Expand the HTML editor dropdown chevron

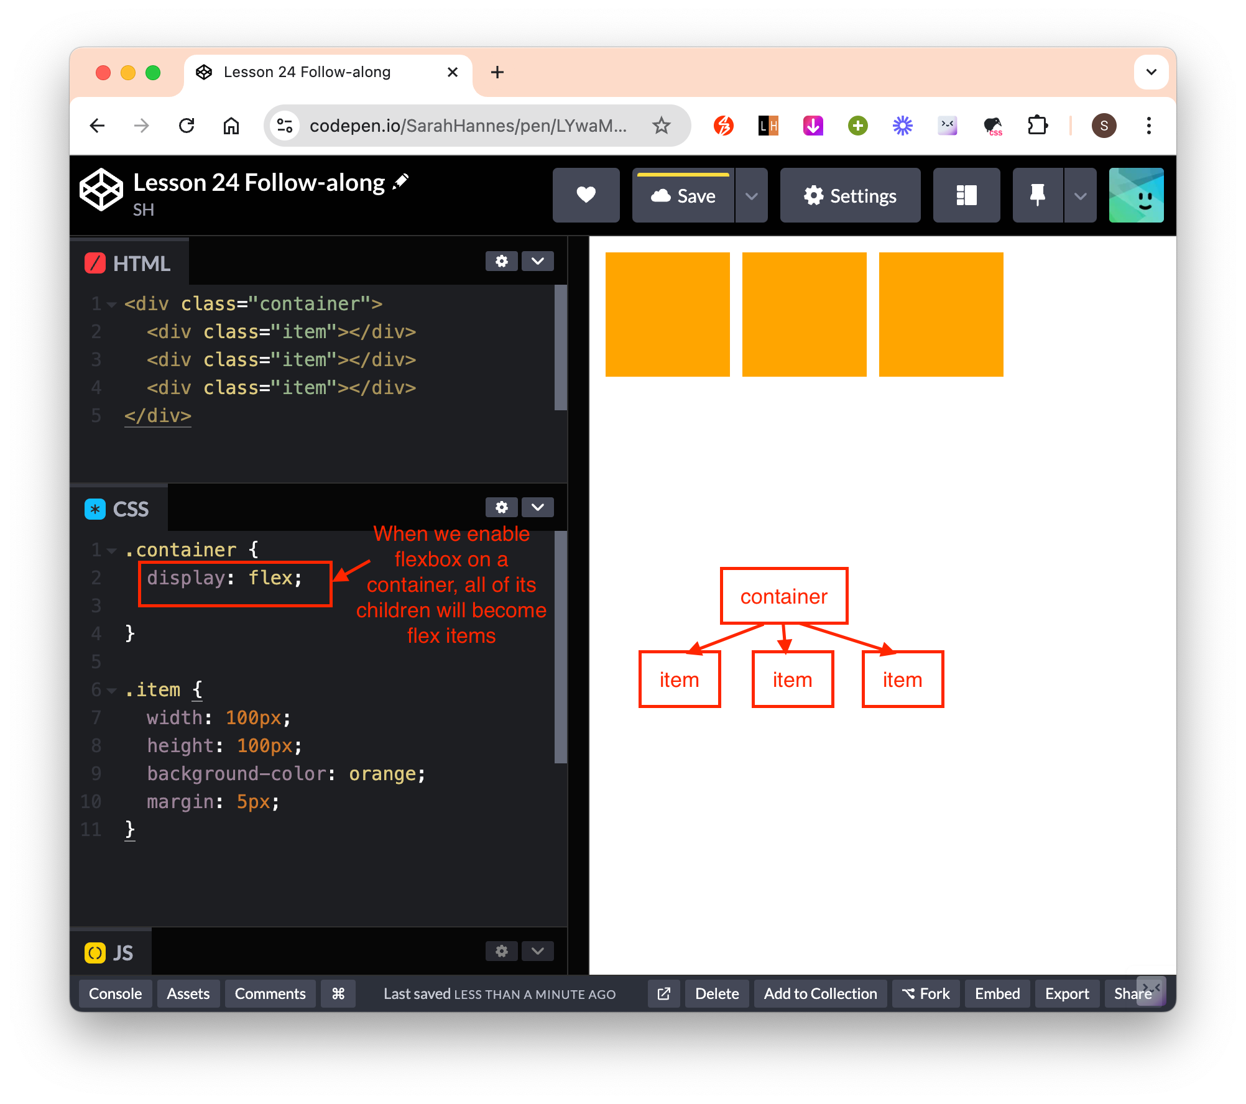click(x=538, y=261)
